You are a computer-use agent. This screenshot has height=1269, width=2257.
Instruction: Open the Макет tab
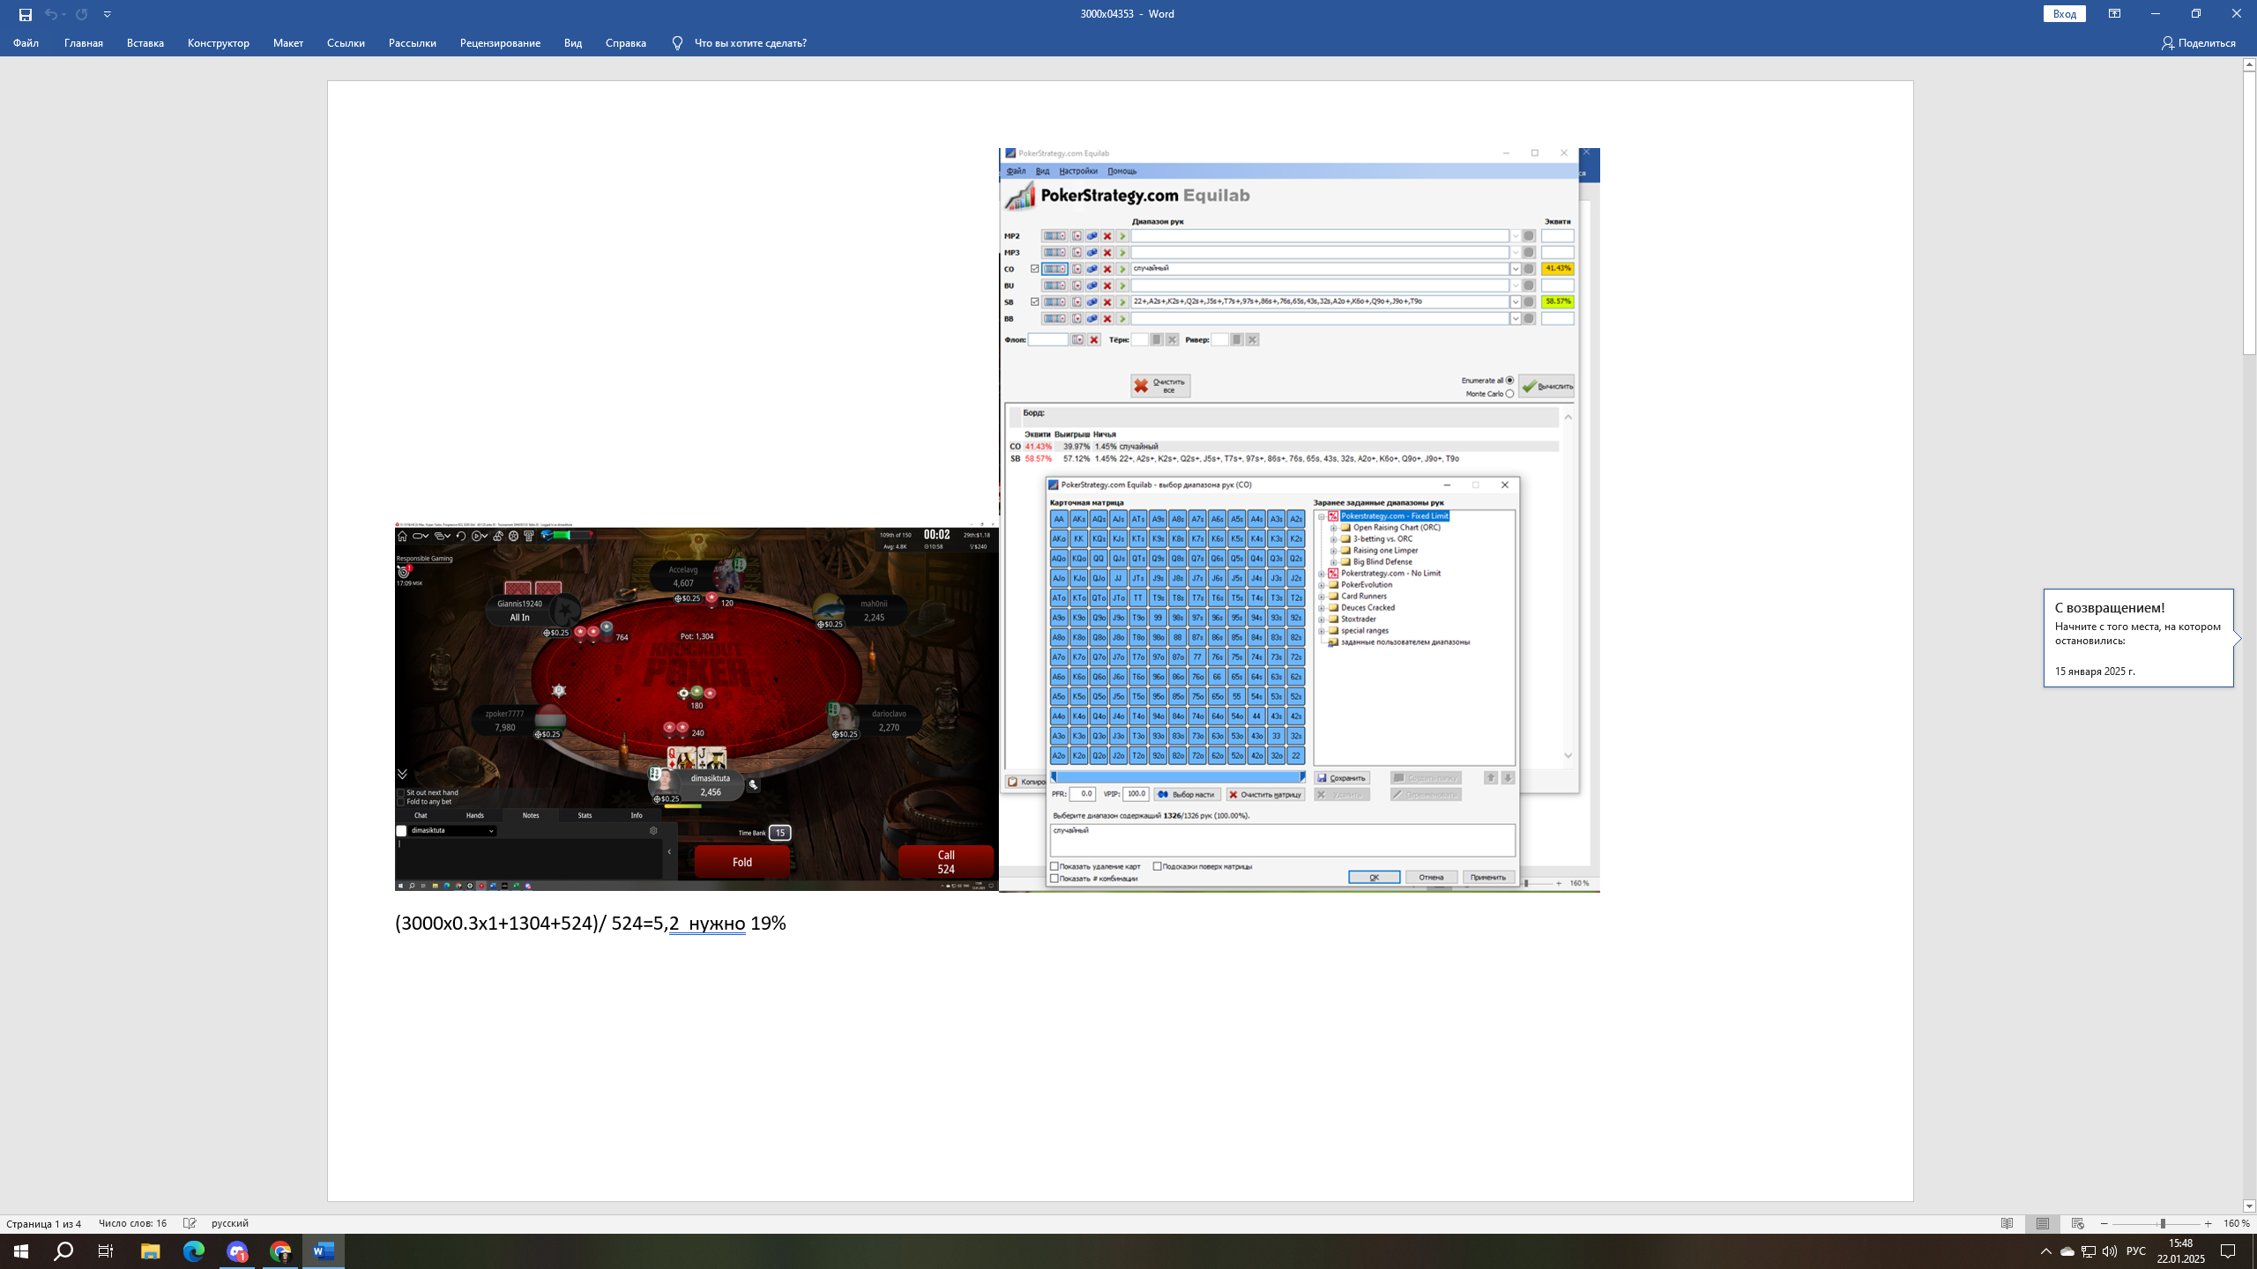pyautogui.click(x=288, y=43)
